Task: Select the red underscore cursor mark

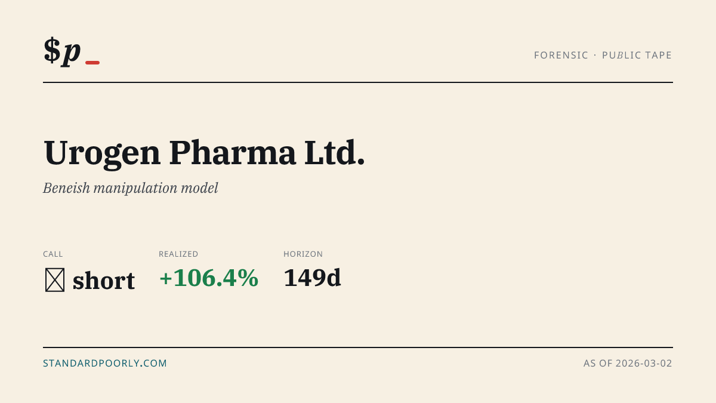Action: point(92,62)
